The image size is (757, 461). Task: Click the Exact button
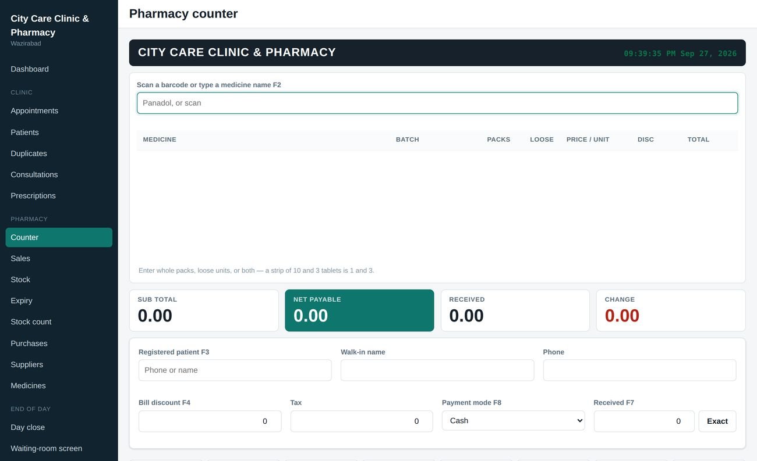(x=717, y=421)
